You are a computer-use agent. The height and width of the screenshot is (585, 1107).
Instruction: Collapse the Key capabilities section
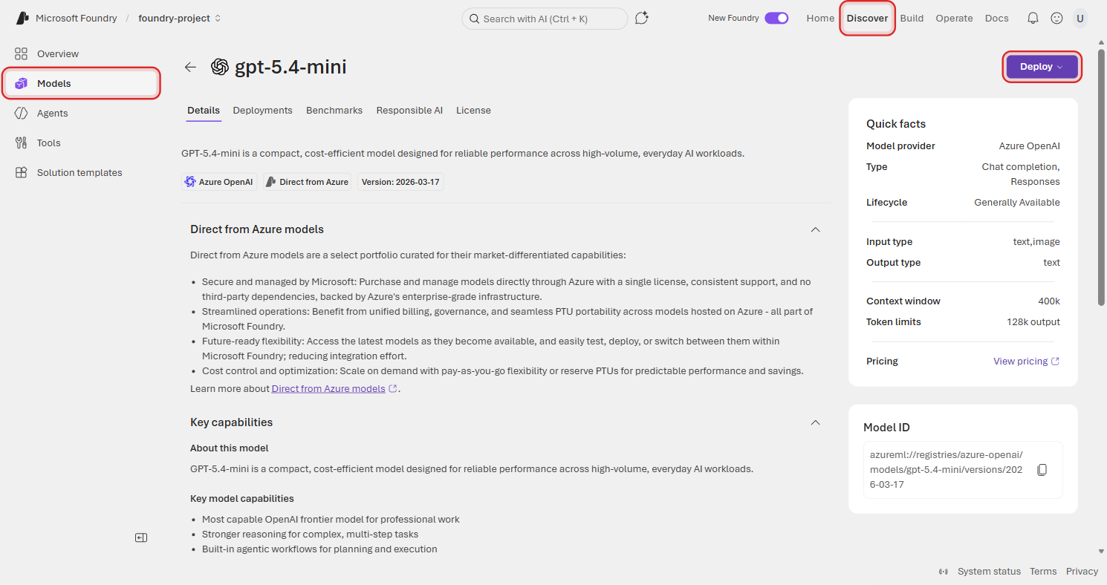click(815, 422)
